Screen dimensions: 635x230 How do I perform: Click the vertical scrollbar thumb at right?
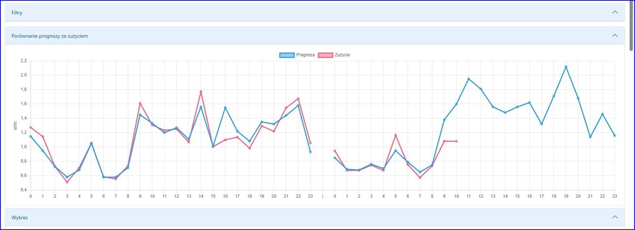pyautogui.click(x=631, y=26)
